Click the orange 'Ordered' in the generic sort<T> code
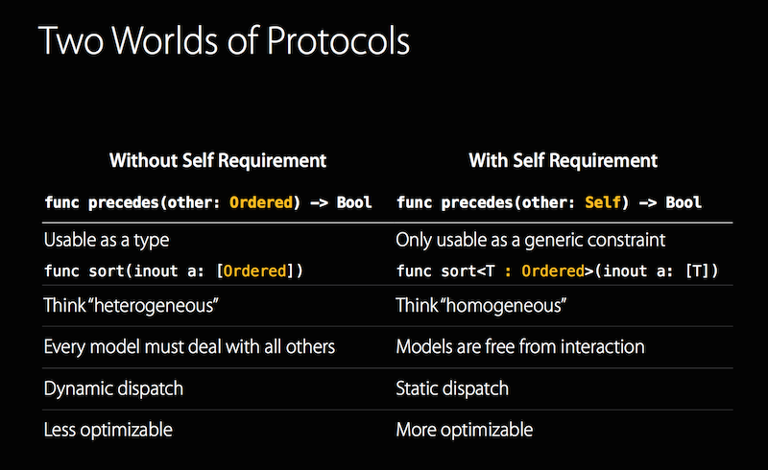Image resolution: width=768 pixels, height=470 pixels. pyautogui.click(x=554, y=271)
